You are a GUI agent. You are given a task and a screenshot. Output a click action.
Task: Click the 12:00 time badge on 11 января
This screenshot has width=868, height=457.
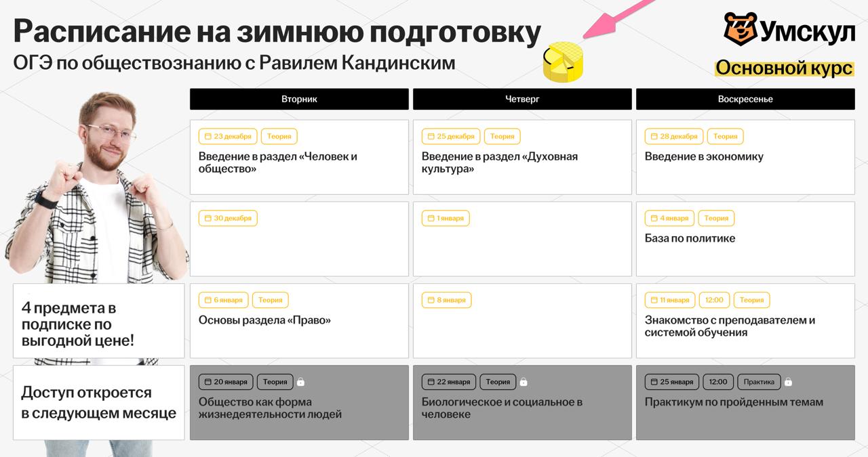714,300
